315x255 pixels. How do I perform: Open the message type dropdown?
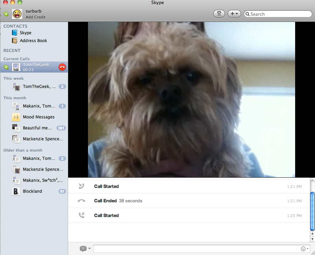pos(85,249)
